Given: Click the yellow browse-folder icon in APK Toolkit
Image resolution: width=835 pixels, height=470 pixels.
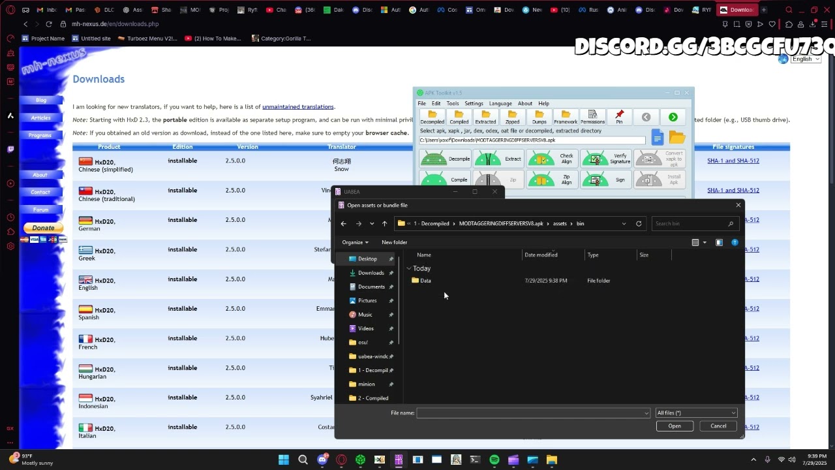Looking at the screenshot, I should (677, 138).
